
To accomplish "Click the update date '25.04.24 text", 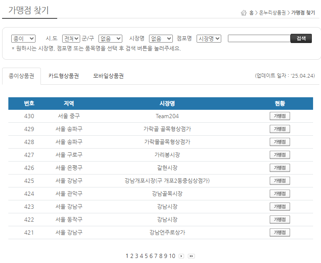I will (x=285, y=76).
